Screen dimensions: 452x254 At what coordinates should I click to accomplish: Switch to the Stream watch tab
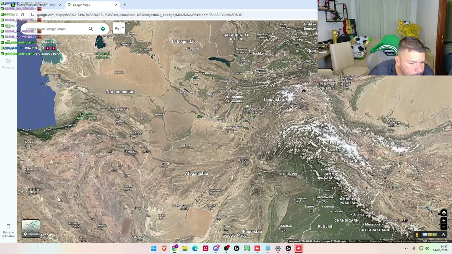point(36,5)
